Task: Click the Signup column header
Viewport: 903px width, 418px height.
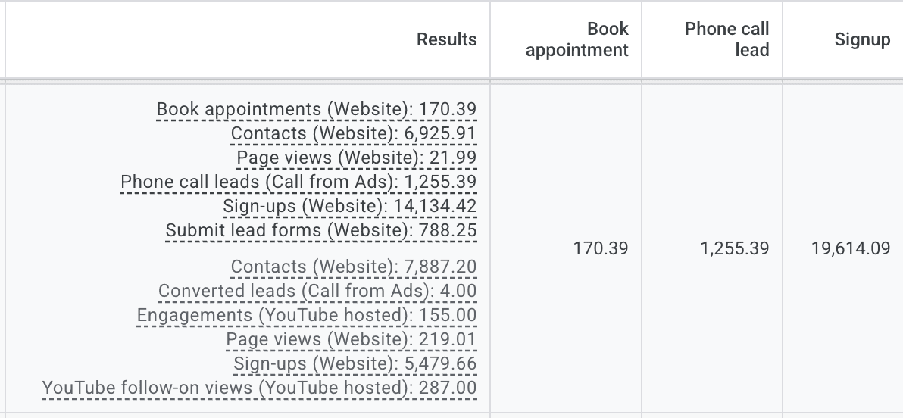Action: click(862, 39)
